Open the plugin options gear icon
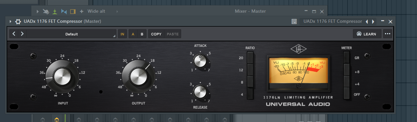 point(18,21)
